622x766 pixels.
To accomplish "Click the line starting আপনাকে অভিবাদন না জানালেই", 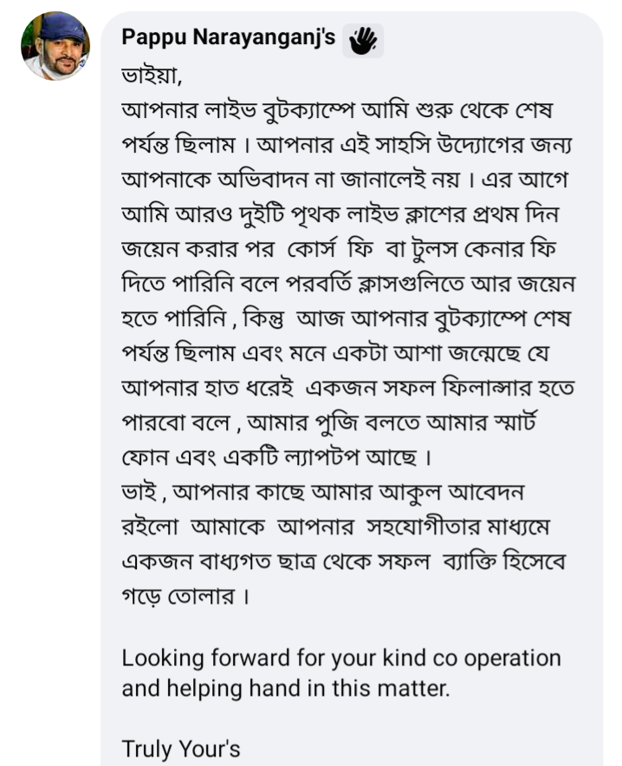I will (345, 180).
